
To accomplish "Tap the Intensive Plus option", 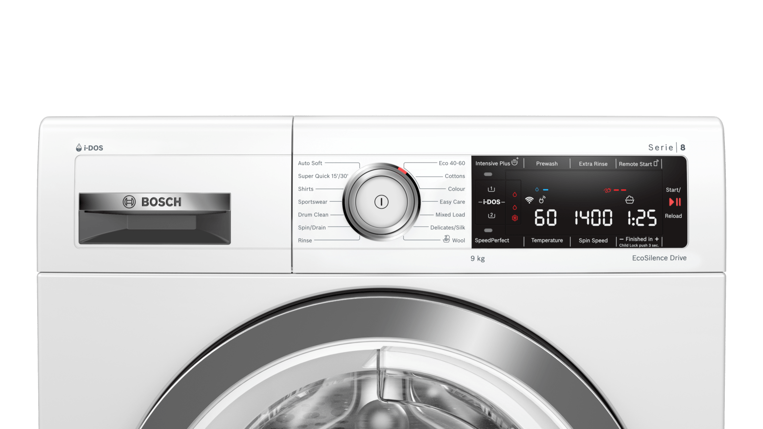I will 493,163.
